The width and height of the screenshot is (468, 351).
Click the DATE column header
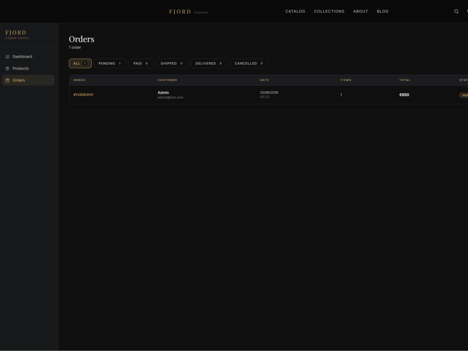click(264, 80)
